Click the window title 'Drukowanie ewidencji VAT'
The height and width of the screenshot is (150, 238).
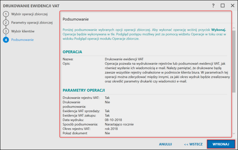(x=31, y=6)
